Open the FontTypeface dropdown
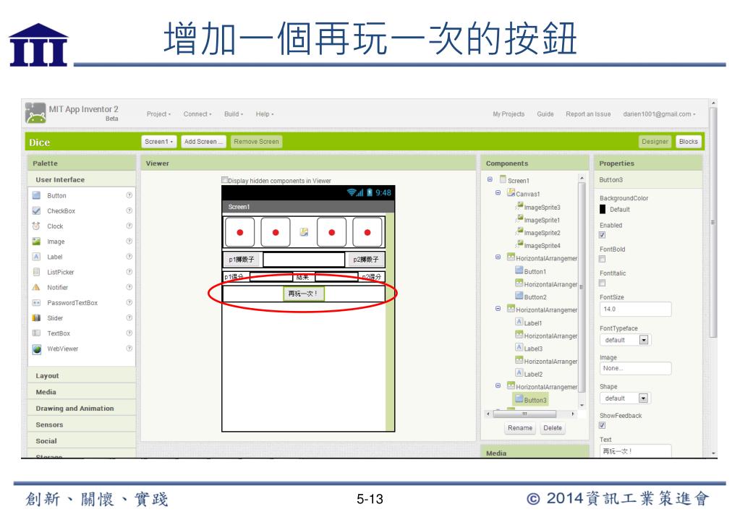 [x=625, y=340]
